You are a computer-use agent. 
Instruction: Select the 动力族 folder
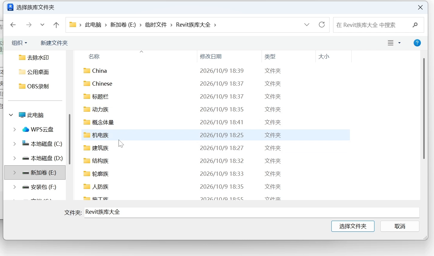pos(216,109)
